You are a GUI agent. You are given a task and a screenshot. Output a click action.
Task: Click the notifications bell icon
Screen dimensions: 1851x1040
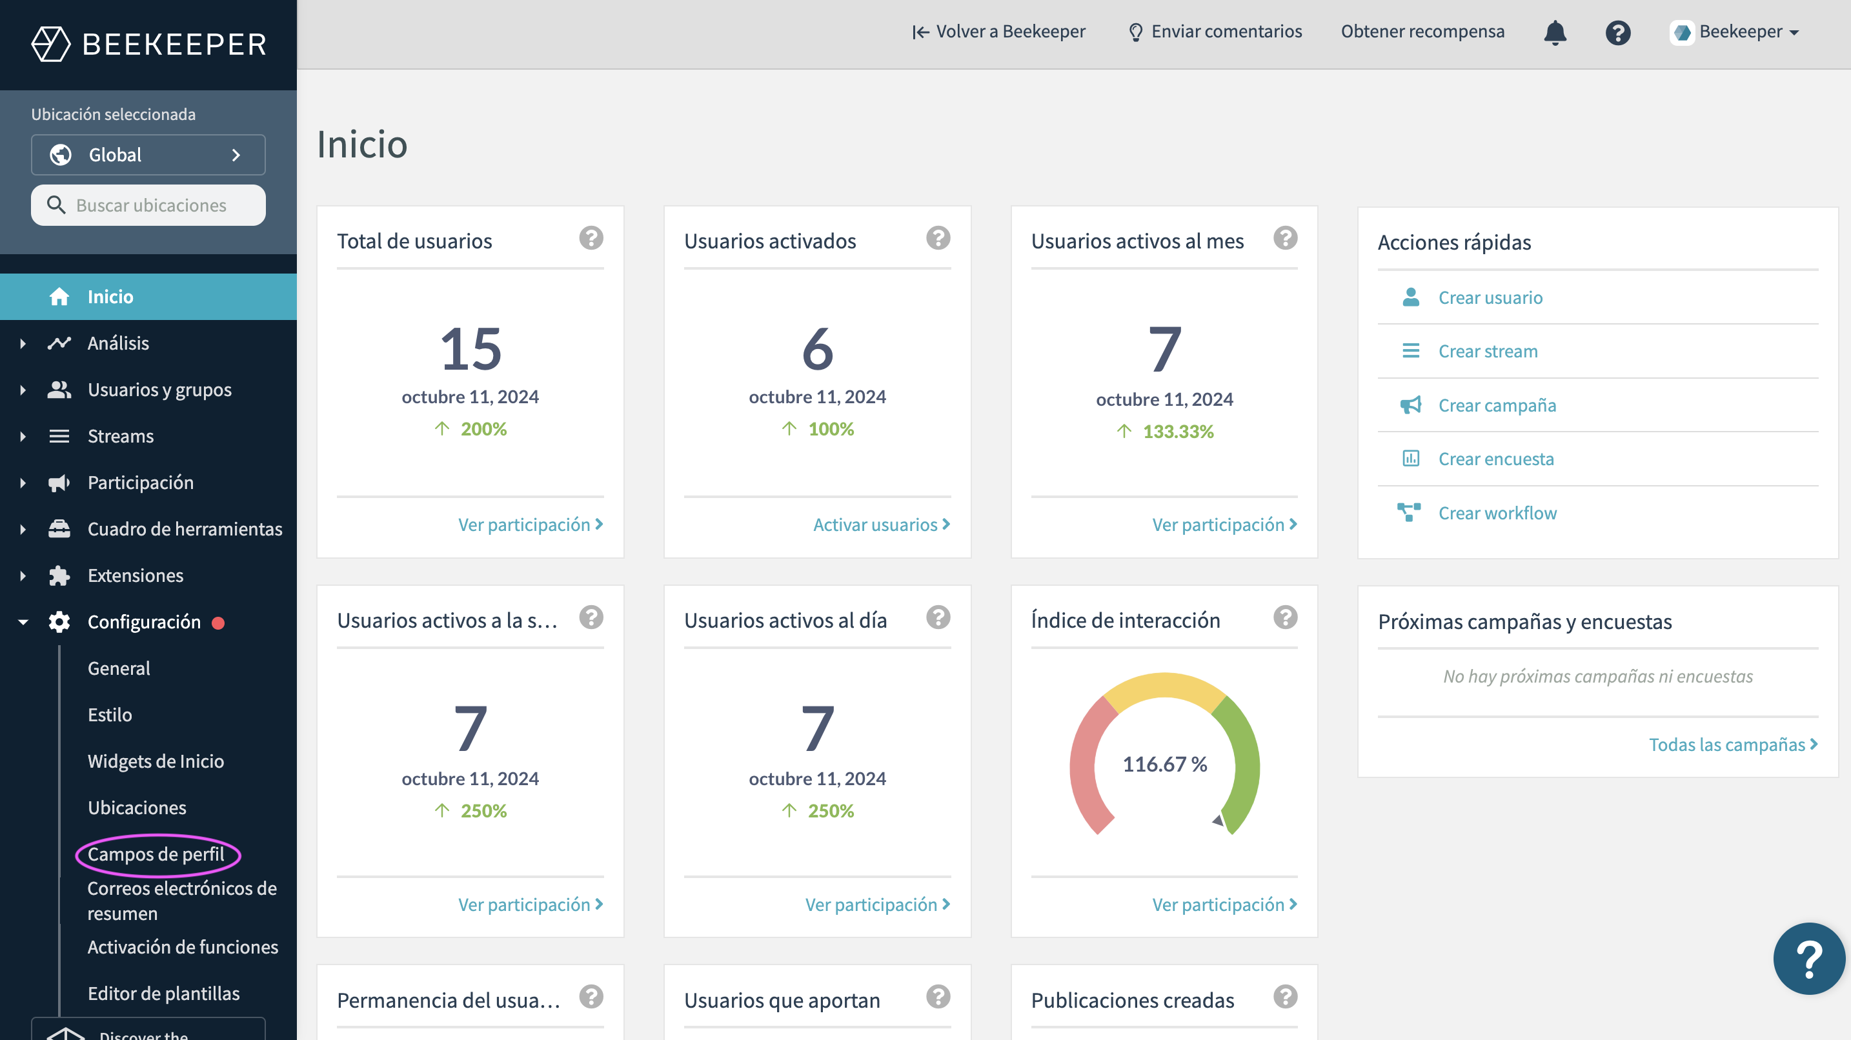(1554, 32)
